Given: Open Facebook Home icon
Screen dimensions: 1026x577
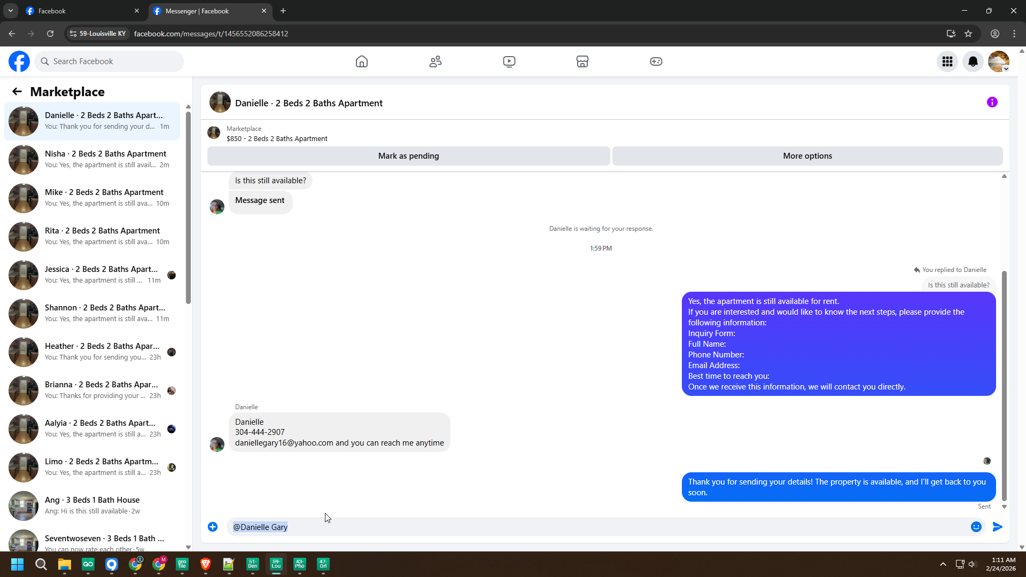Looking at the screenshot, I should [362, 61].
